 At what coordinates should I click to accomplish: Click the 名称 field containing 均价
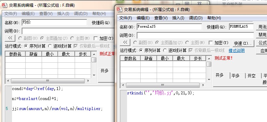[54, 22]
